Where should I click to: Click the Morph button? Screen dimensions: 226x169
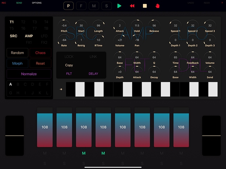[x=17, y=64]
